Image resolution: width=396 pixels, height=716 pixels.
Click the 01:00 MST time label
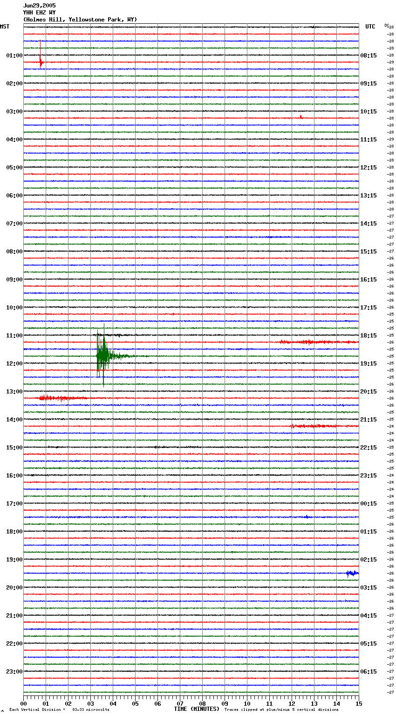coord(14,56)
